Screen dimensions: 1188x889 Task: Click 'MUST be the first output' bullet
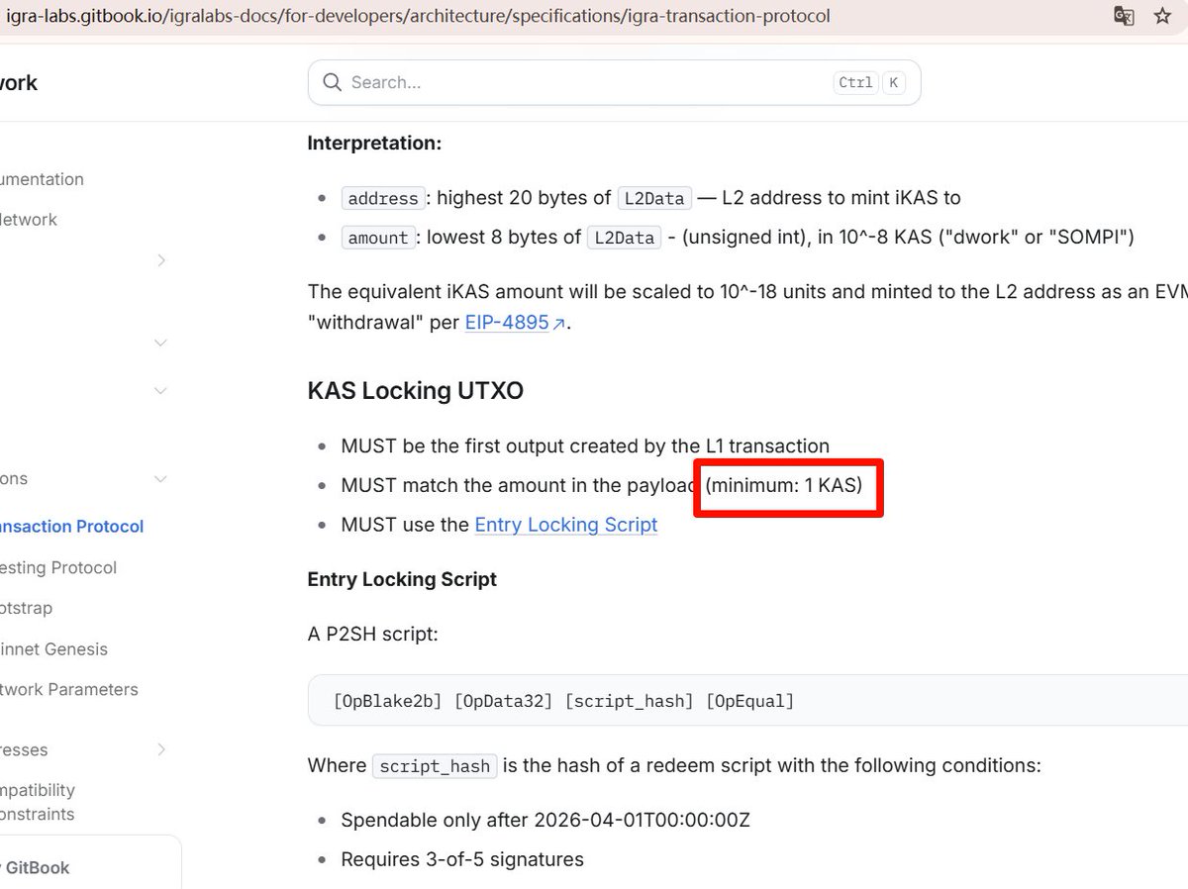[585, 445]
